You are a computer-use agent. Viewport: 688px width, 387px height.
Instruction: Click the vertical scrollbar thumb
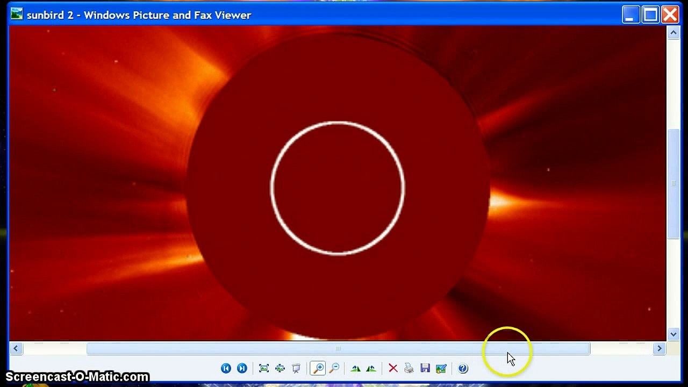click(674, 183)
